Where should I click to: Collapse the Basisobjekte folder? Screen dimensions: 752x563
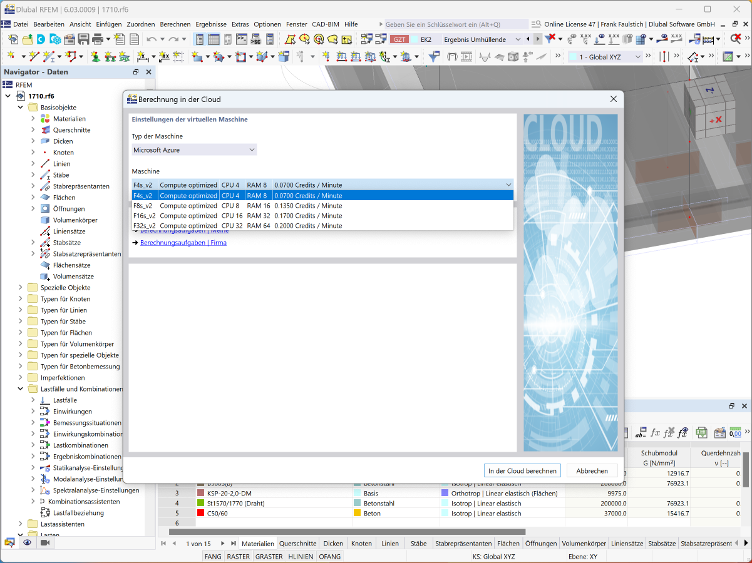click(x=21, y=107)
